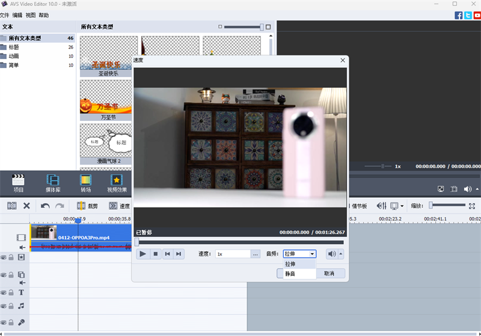Open the 帮助 menu
481x336 pixels.
click(x=43, y=15)
